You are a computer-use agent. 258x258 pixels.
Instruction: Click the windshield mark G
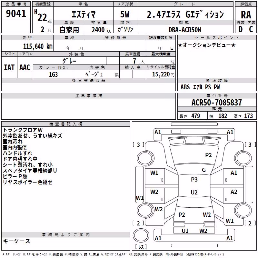click(204, 170)
